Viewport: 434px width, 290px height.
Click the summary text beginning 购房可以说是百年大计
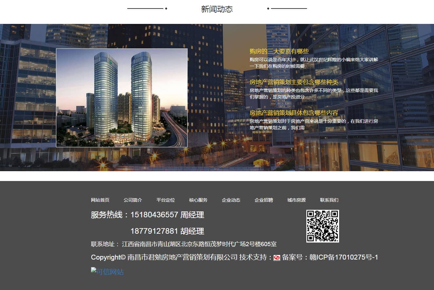[314, 63]
